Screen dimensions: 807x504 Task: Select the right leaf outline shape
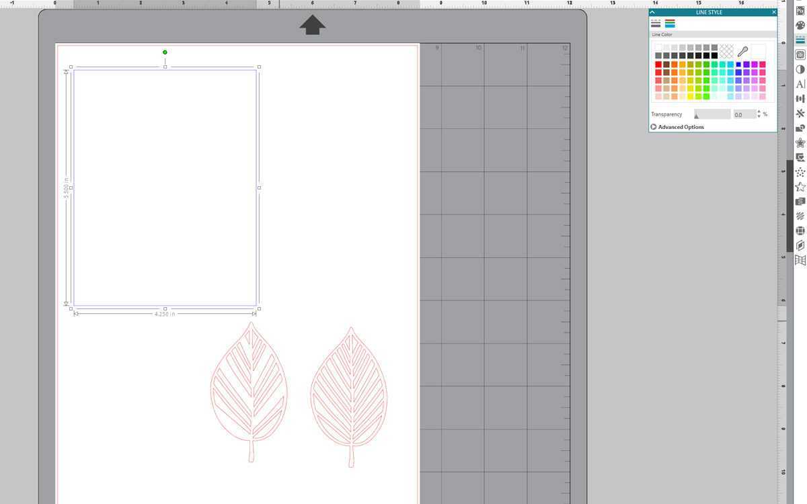coord(350,397)
